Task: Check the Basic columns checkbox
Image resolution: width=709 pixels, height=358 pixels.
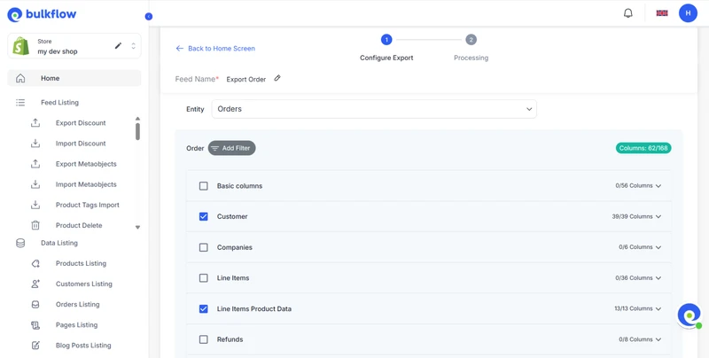Action: pyautogui.click(x=204, y=186)
